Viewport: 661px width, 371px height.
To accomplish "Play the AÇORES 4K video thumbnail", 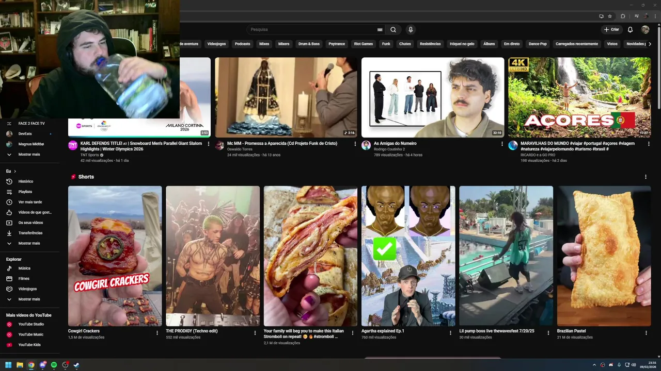I will 579,97.
